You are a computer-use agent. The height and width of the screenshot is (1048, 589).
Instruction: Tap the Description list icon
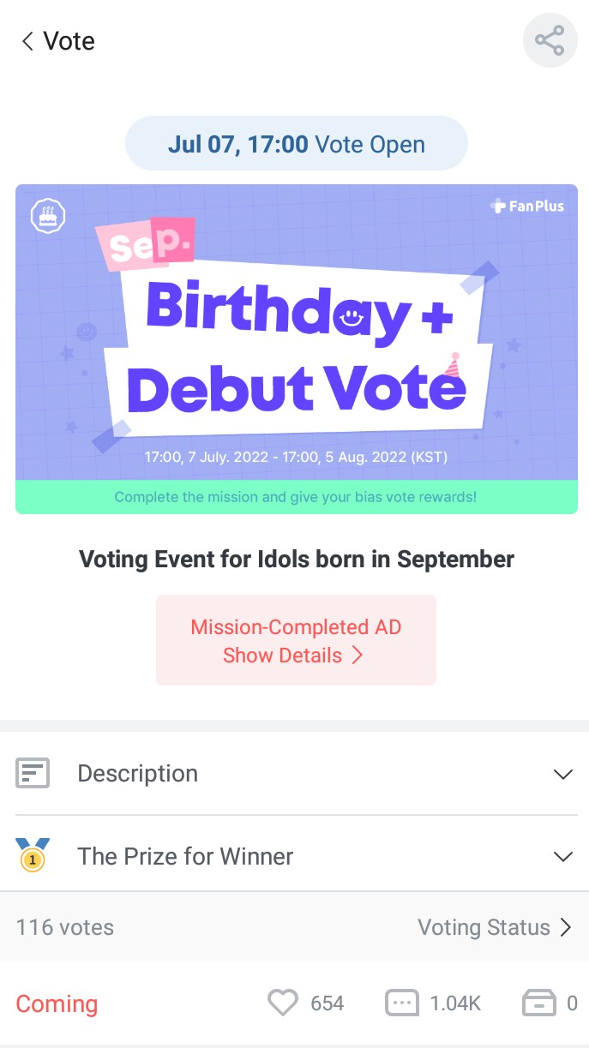[x=33, y=774]
